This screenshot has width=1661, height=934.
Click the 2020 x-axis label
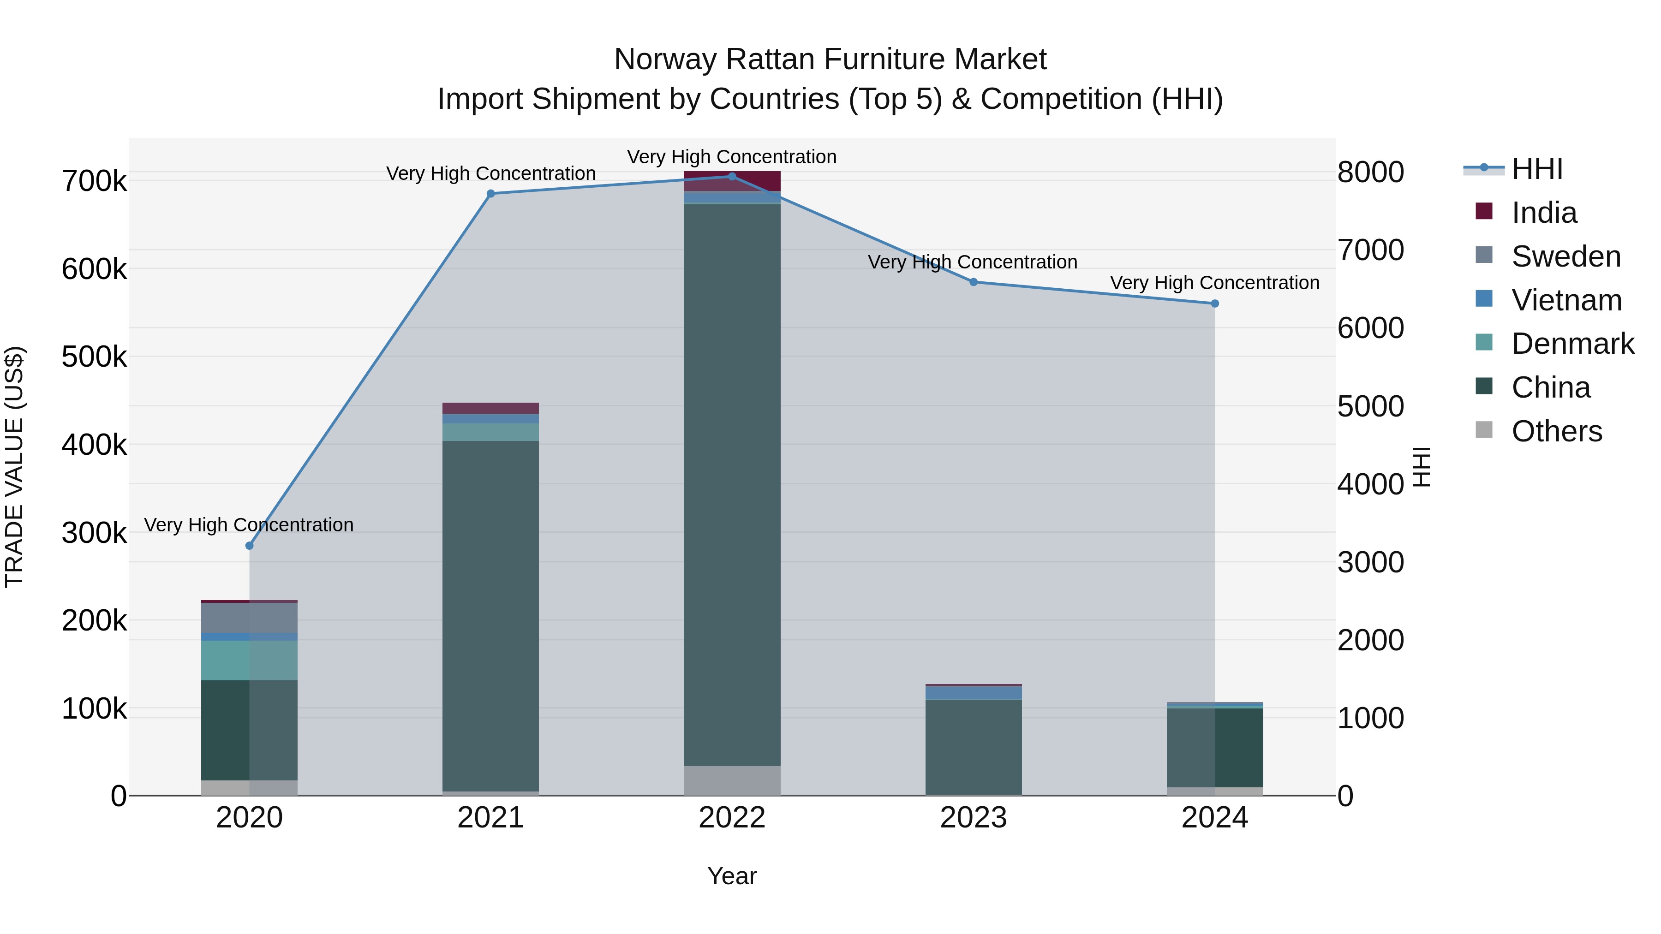point(250,818)
